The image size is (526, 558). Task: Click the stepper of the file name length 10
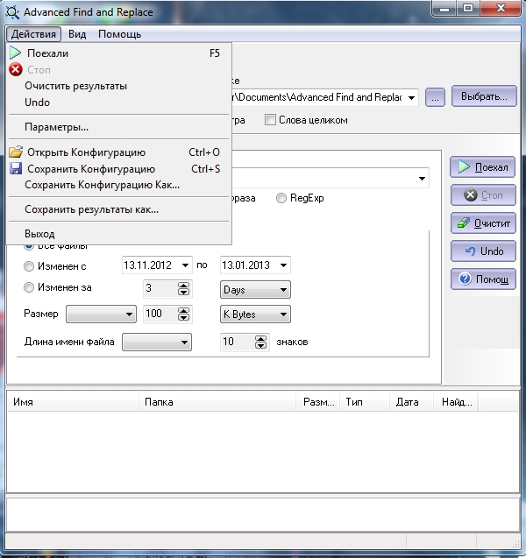click(x=260, y=343)
